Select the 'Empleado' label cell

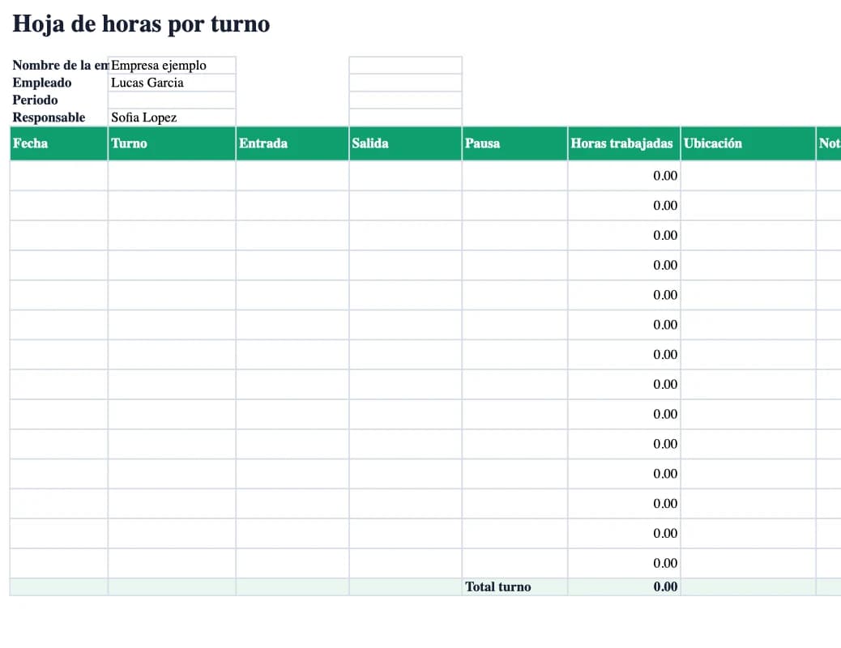tap(59, 83)
